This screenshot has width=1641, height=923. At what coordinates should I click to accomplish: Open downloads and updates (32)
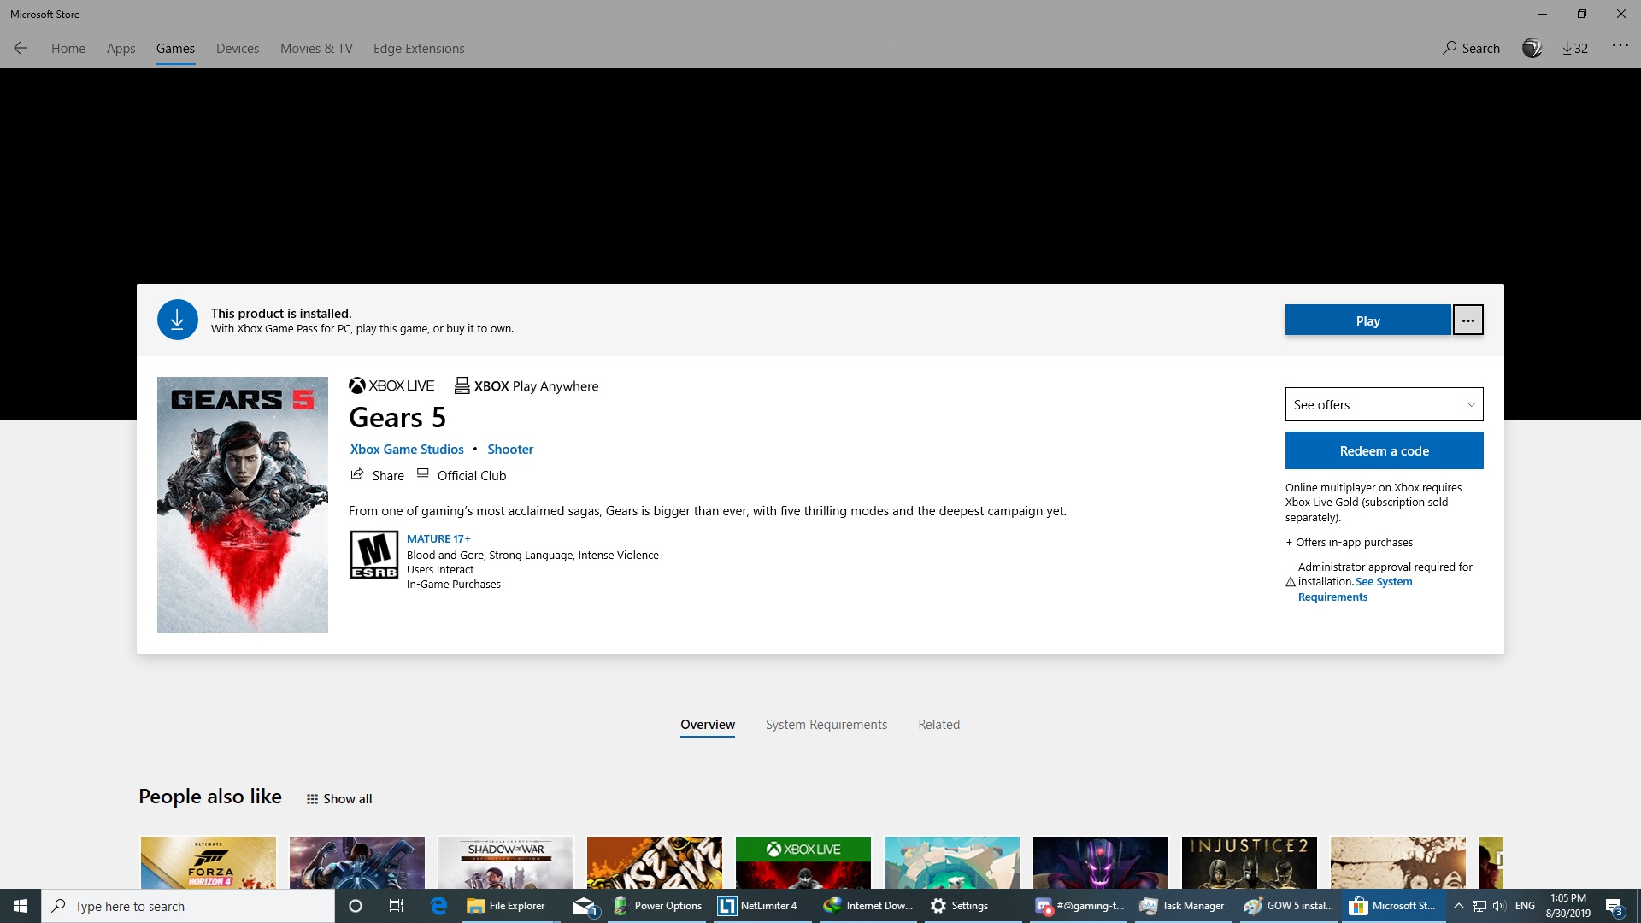tap(1575, 49)
